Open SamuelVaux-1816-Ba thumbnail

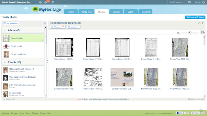tap(151, 47)
